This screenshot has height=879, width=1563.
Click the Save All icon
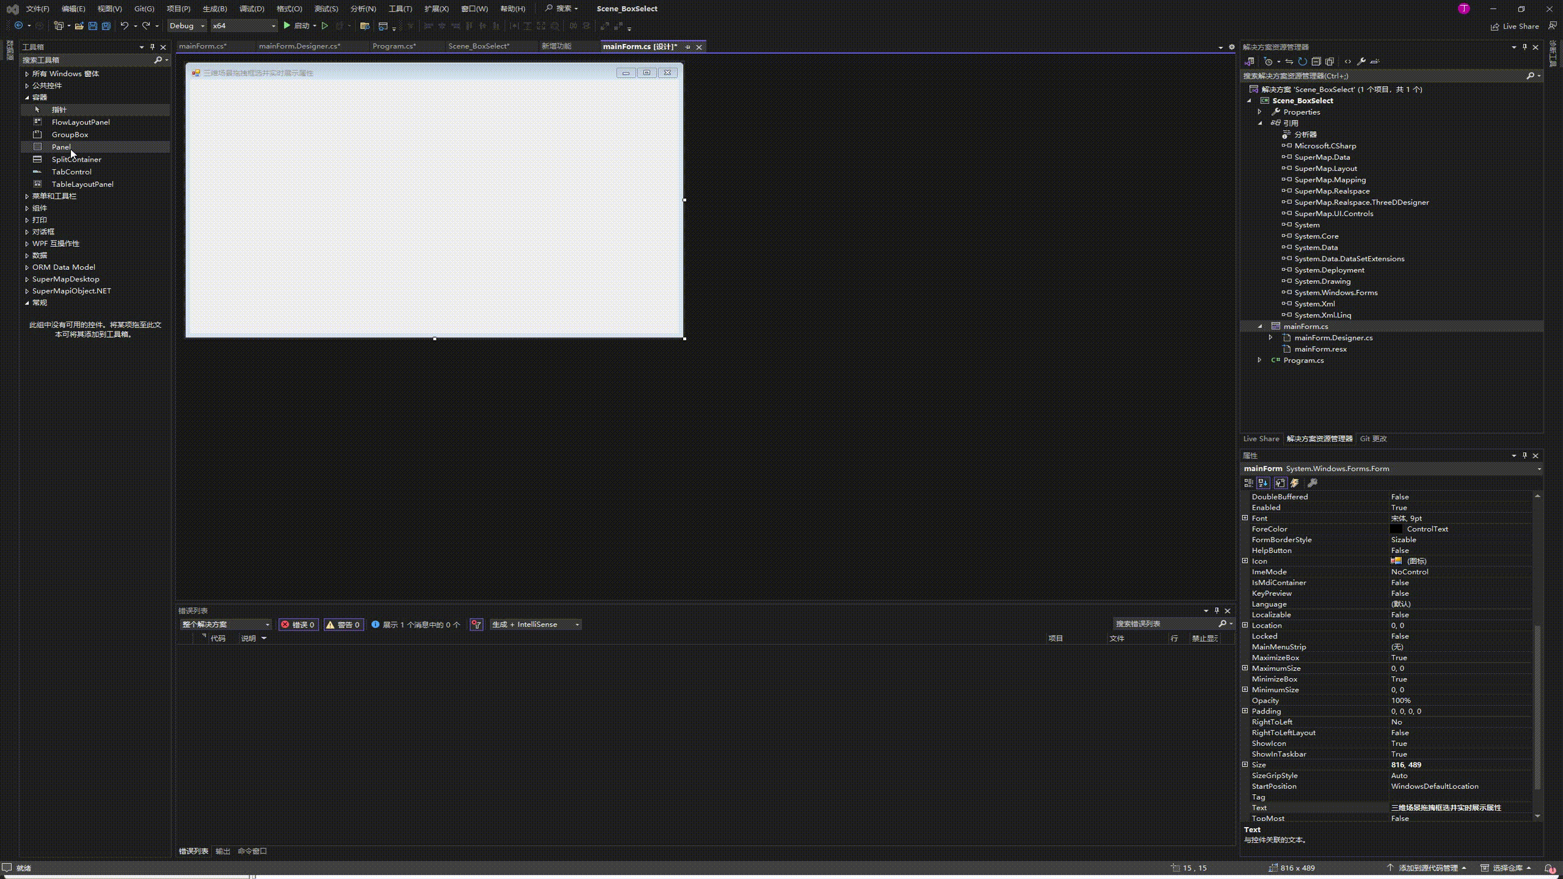pos(106,26)
